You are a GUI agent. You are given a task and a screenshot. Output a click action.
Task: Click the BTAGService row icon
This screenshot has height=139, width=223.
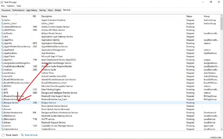coord(3,116)
